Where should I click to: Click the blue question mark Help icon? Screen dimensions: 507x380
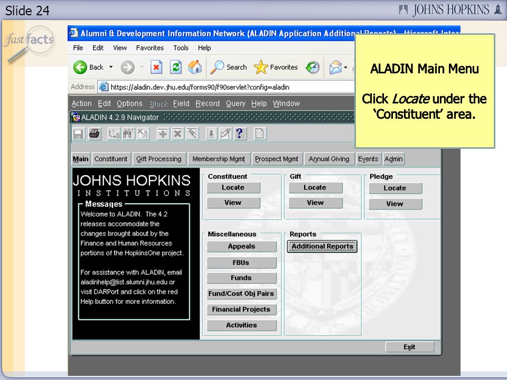[x=240, y=134]
